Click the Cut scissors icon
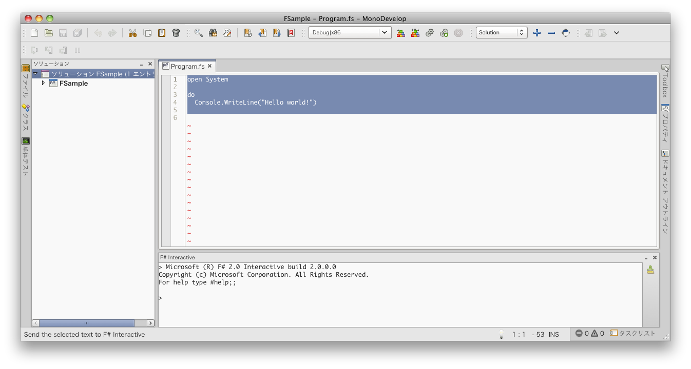691x369 pixels. [133, 33]
